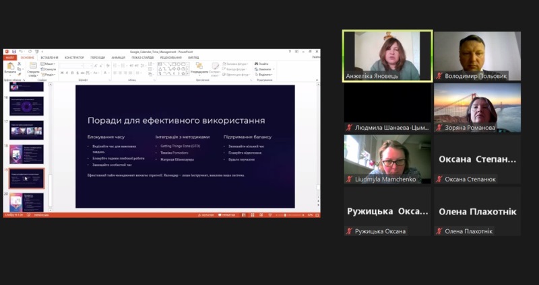
Task: Center text in the Paragraph group
Action: (120, 73)
